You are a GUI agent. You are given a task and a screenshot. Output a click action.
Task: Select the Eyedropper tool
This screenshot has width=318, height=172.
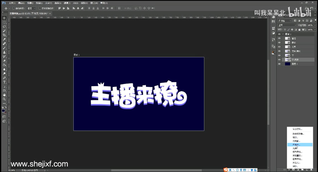click(4, 39)
